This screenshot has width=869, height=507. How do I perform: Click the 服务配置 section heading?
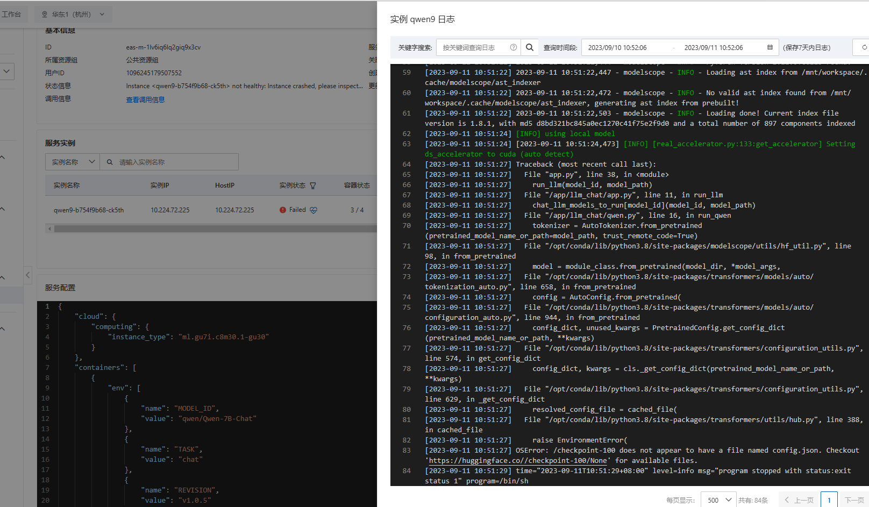click(x=60, y=288)
